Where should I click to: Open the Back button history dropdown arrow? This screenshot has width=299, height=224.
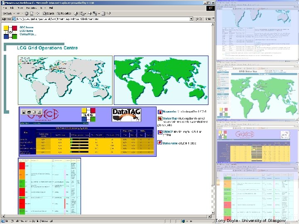(14, 14)
